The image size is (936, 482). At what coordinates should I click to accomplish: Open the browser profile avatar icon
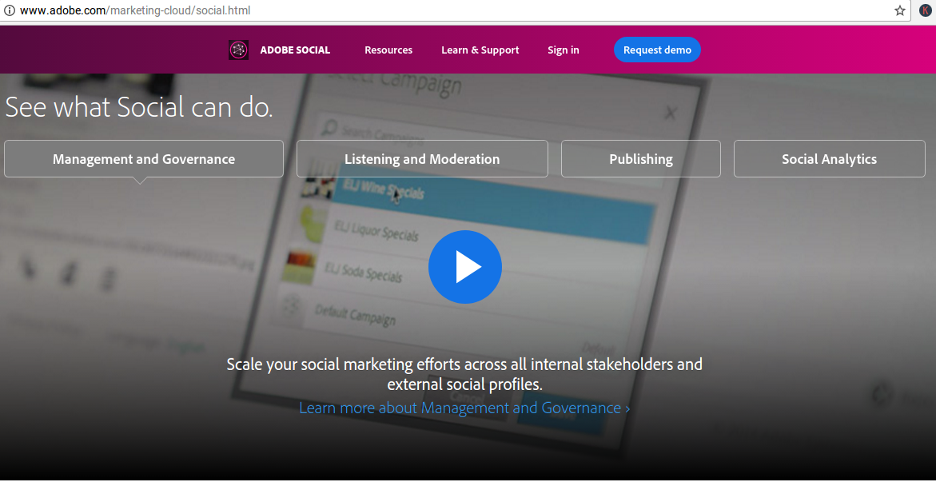click(925, 10)
